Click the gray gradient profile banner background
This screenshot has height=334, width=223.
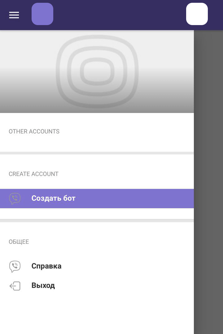tap(28, 72)
